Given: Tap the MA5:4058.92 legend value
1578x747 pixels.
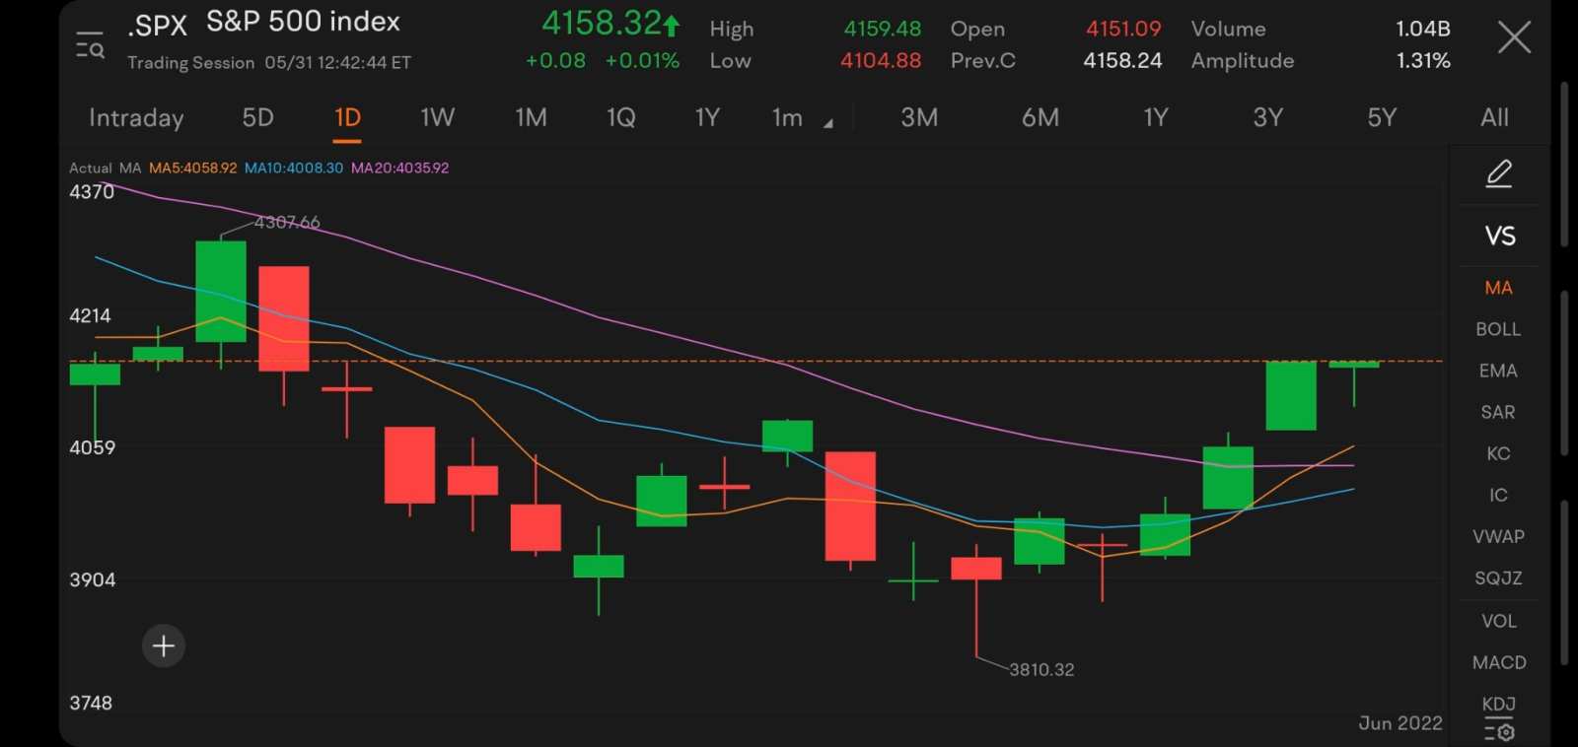Looking at the screenshot, I should [x=193, y=169].
